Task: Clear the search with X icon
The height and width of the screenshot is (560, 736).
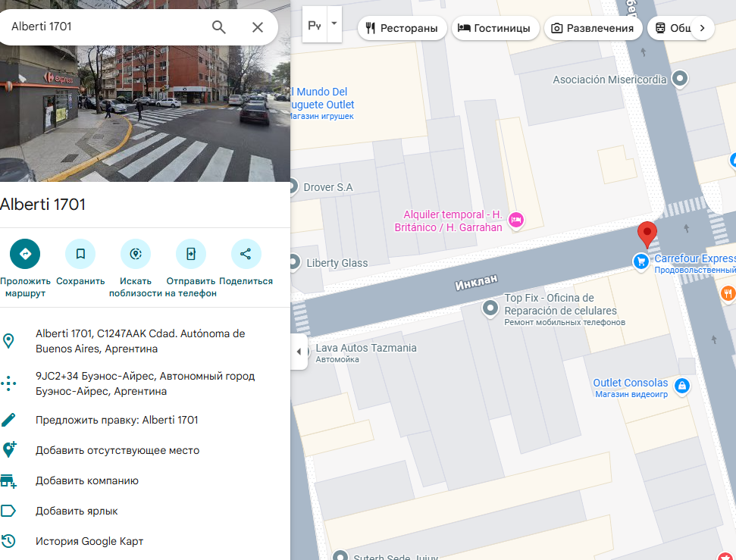Action: click(257, 27)
